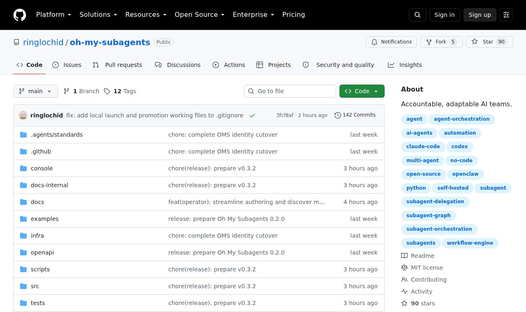Click the star icon on Star button

(475, 42)
